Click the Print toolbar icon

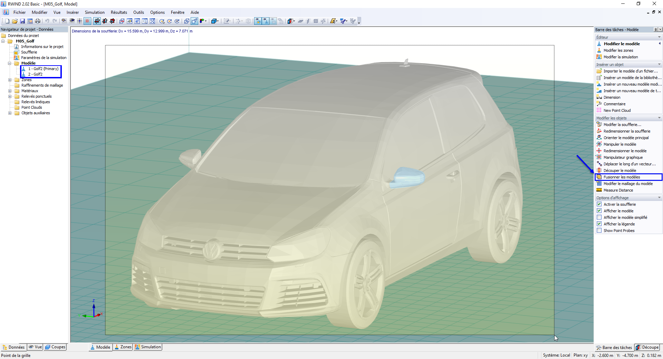point(38,21)
